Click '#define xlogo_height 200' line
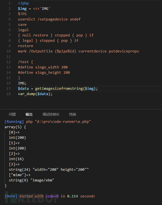Viewport: 162px width, 205px height. pos(44,73)
